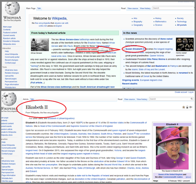Open the Mathematics portal link
The width and height of the screenshot is (196, 184).
[x=161, y=22]
